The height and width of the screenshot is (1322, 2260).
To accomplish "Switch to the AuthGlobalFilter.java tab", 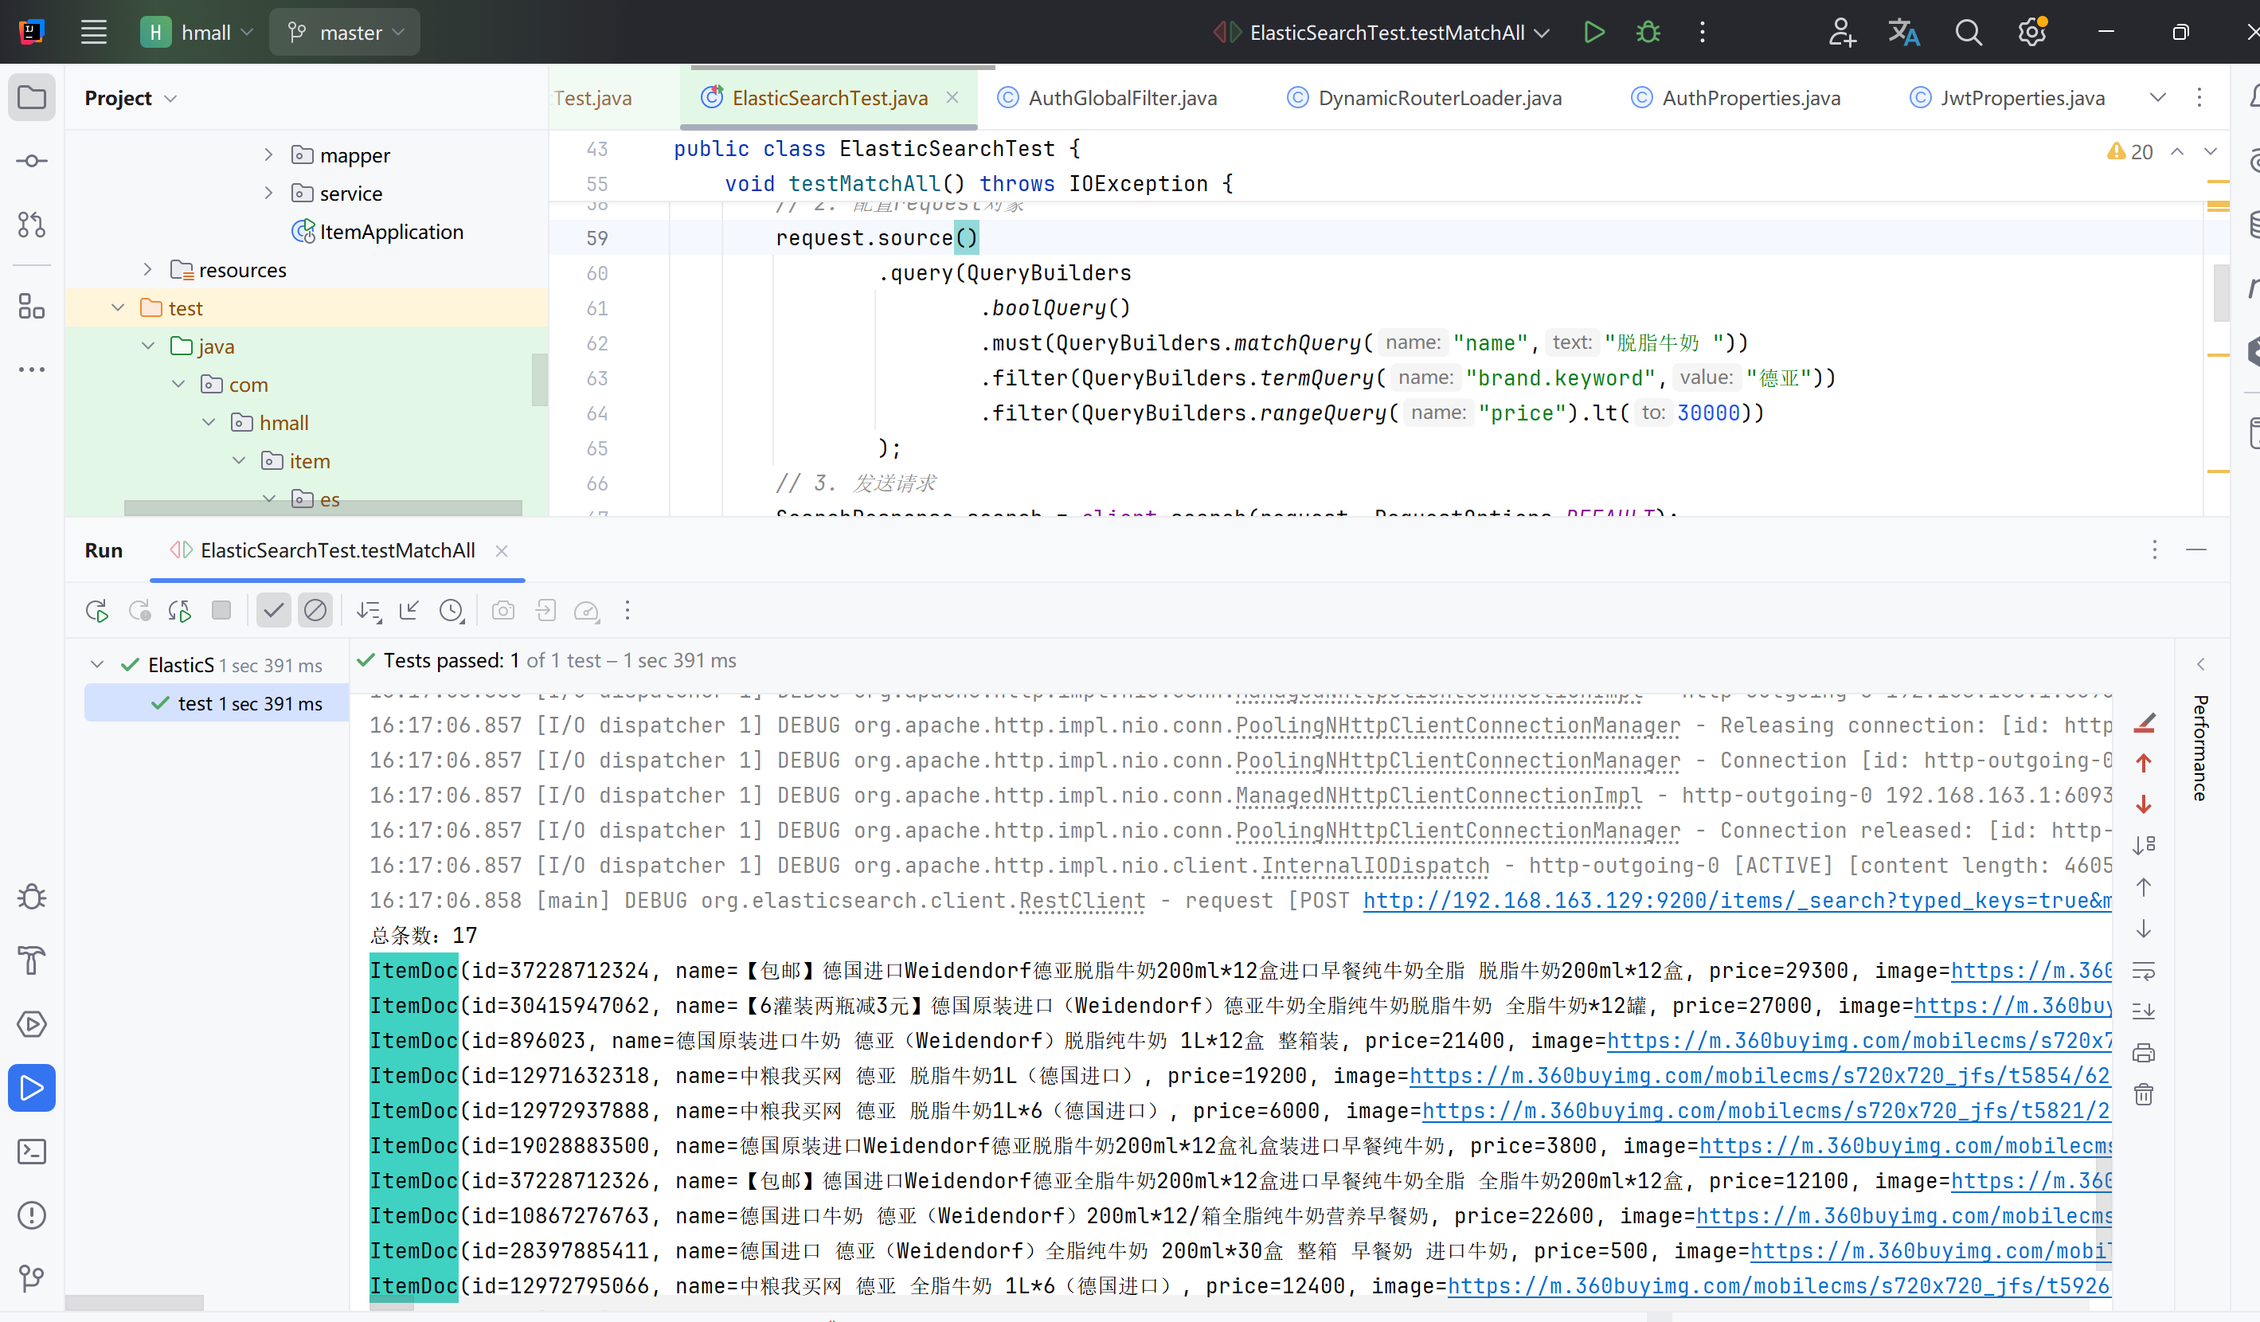I will pyautogui.click(x=1121, y=98).
